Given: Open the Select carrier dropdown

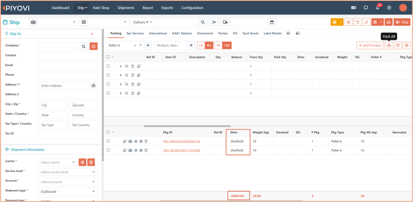Looking at the screenshot, I should [58, 162].
